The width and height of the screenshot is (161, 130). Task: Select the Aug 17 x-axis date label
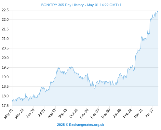[52, 113]
